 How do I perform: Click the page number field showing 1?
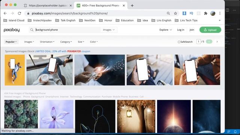tap(198, 42)
